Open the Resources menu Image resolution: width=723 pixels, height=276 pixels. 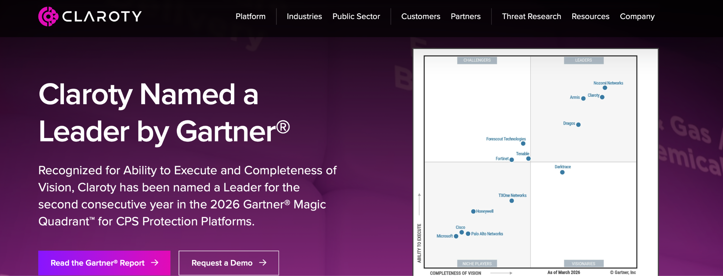[590, 17]
